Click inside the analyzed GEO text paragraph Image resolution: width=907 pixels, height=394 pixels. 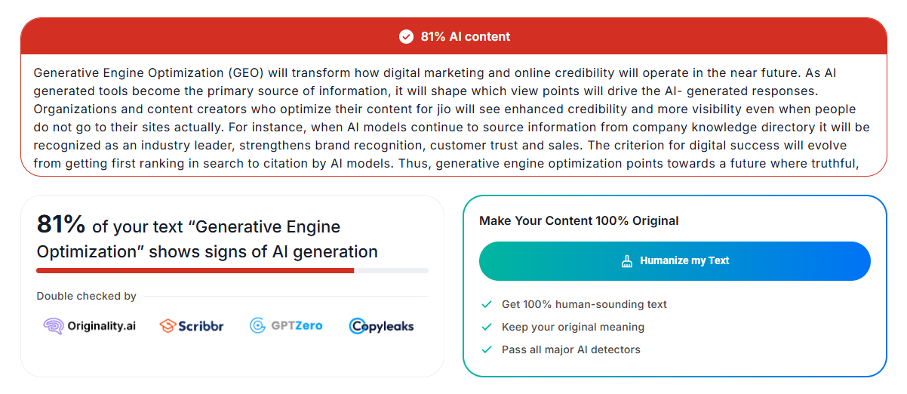coord(453,118)
